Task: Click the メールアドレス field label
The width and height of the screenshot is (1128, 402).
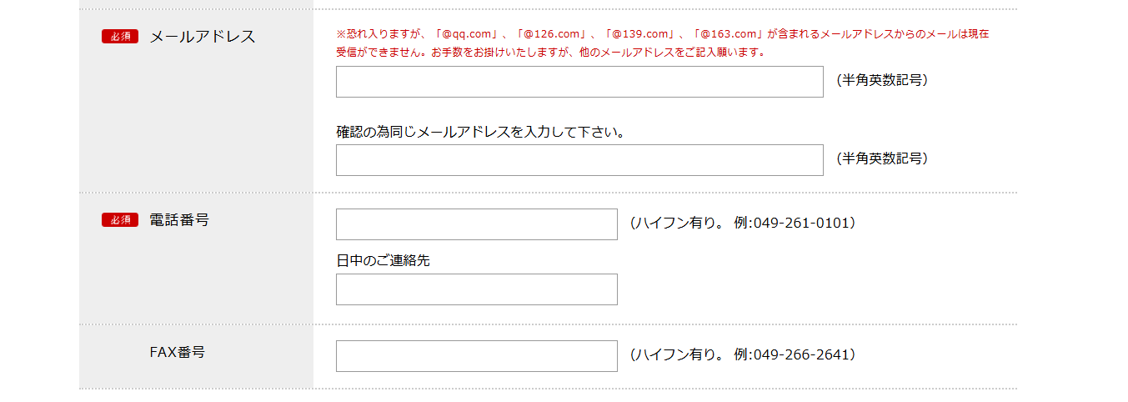Action: click(202, 37)
